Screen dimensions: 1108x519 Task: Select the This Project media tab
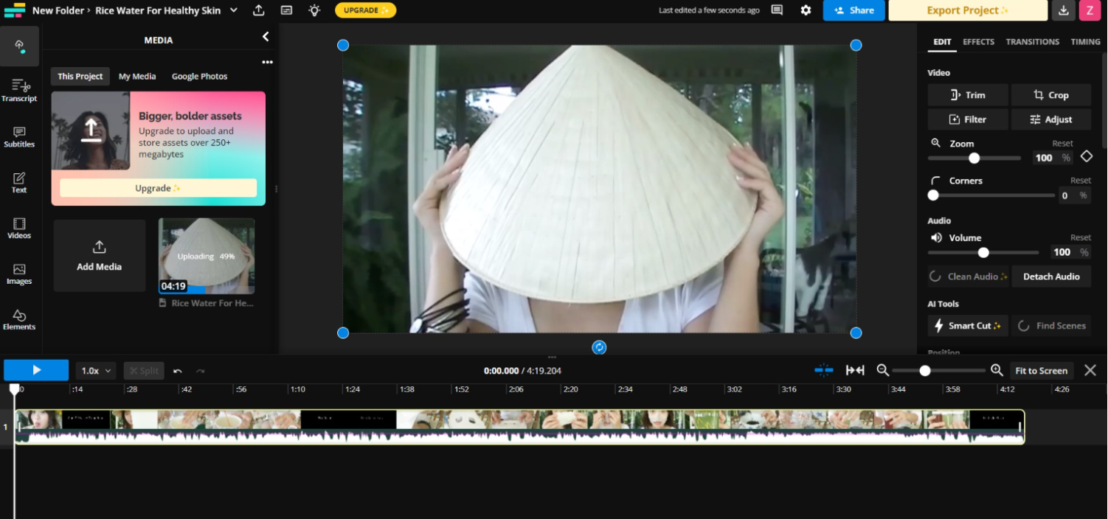tap(80, 76)
